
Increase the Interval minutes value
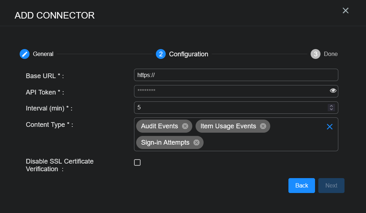(x=331, y=106)
